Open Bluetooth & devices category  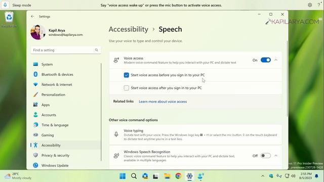coord(66,74)
